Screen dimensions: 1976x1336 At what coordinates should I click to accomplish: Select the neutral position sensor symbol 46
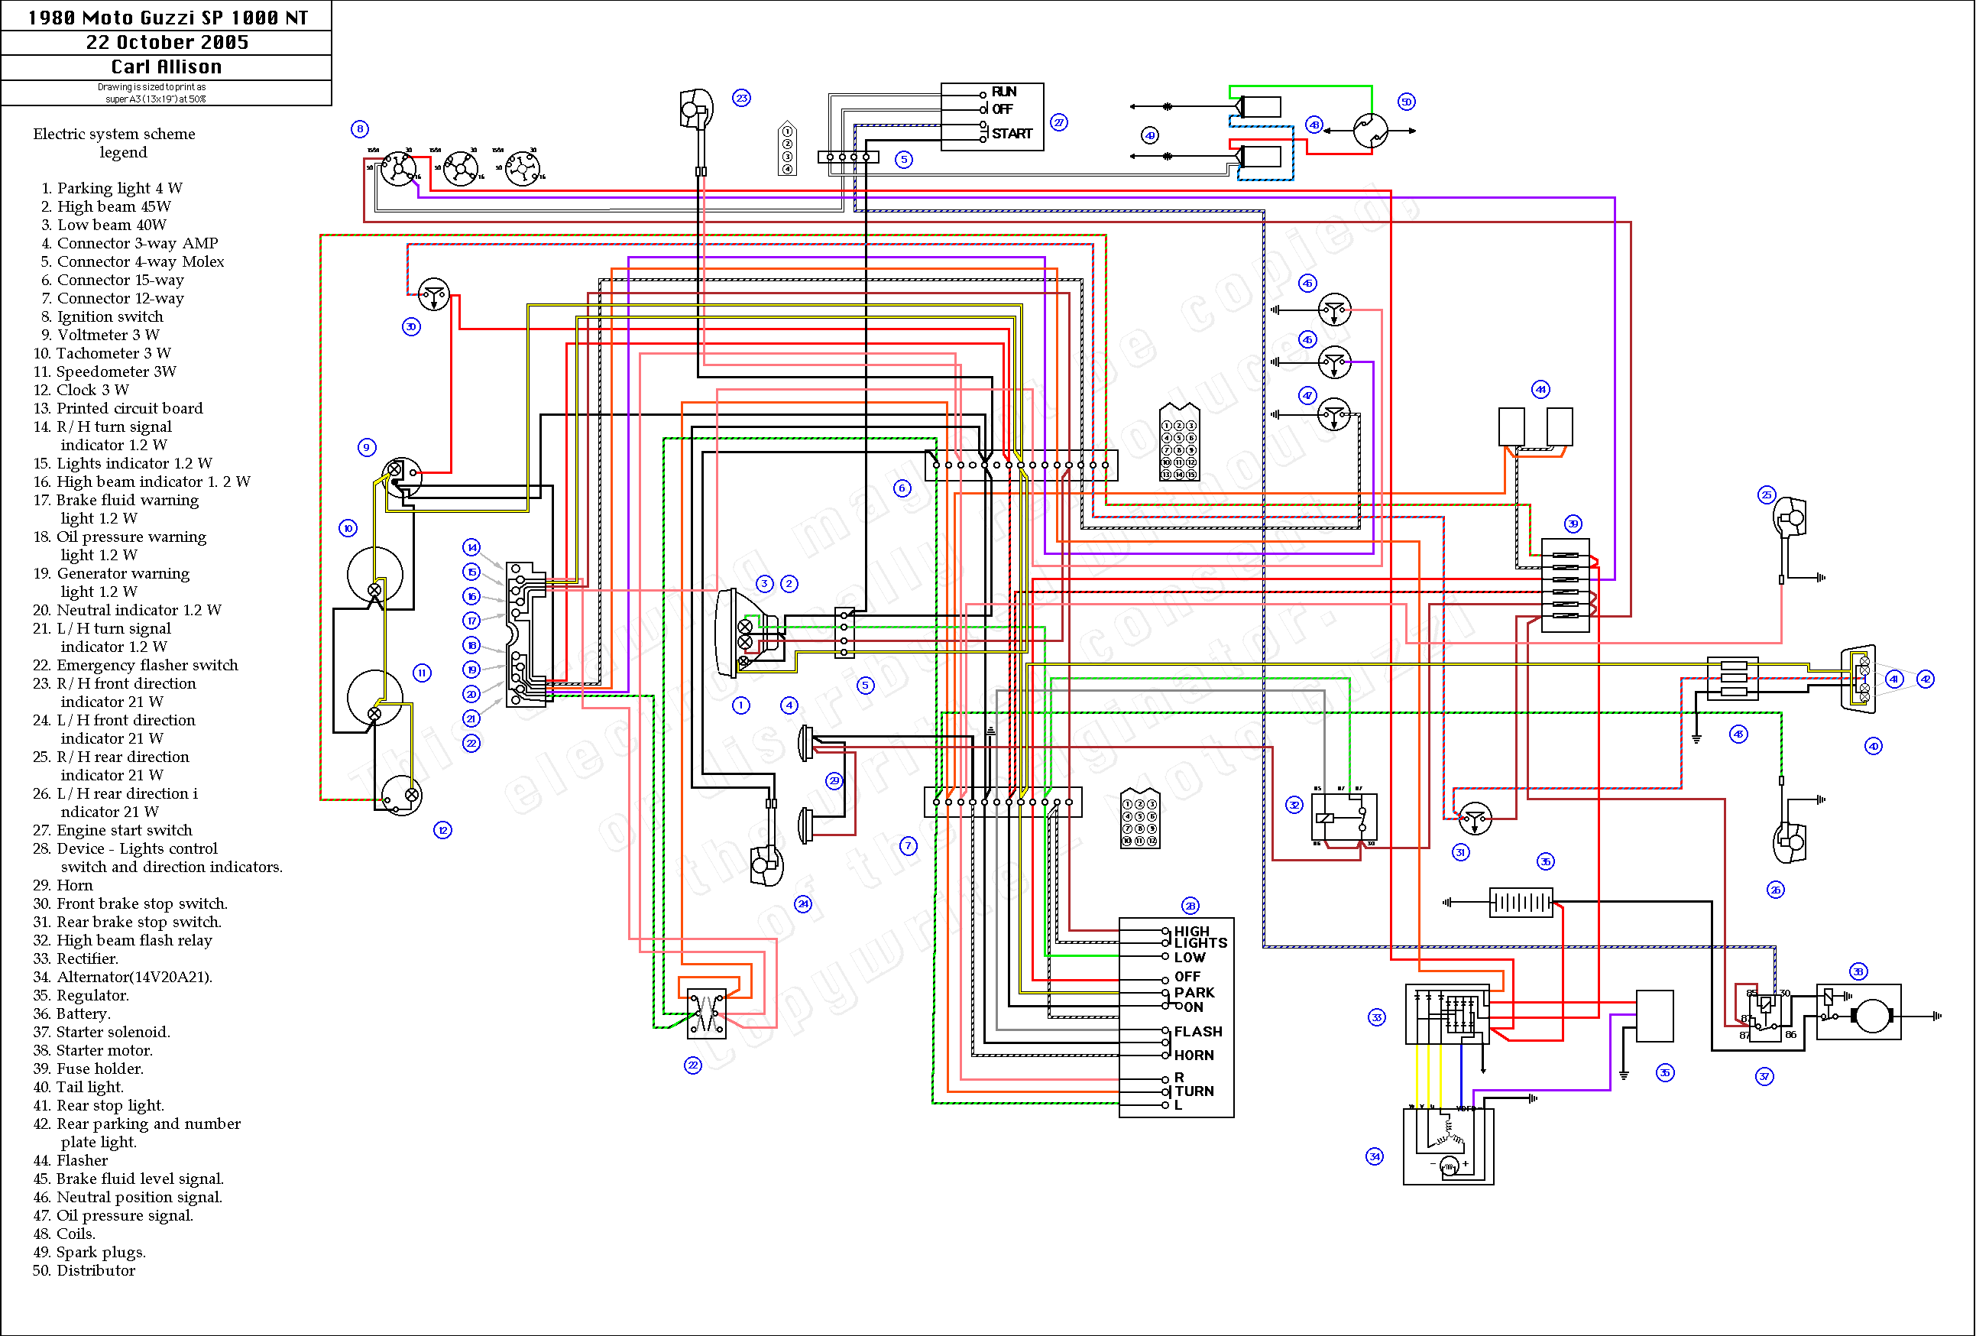click(x=1334, y=363)
